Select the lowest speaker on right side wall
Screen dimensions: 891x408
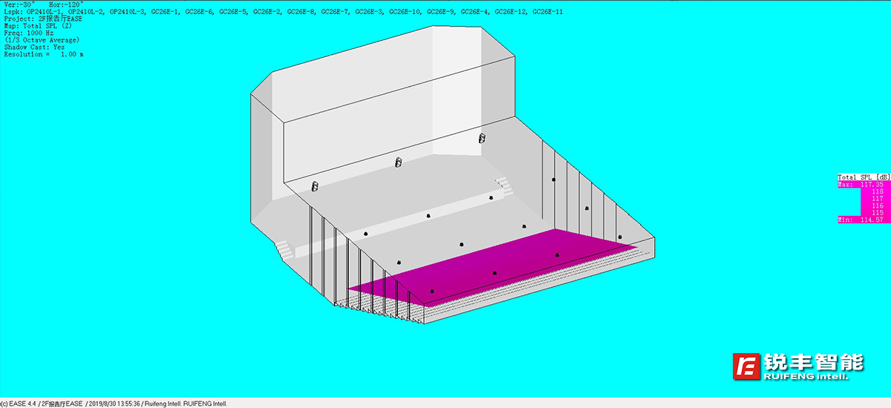click(620, 237)
